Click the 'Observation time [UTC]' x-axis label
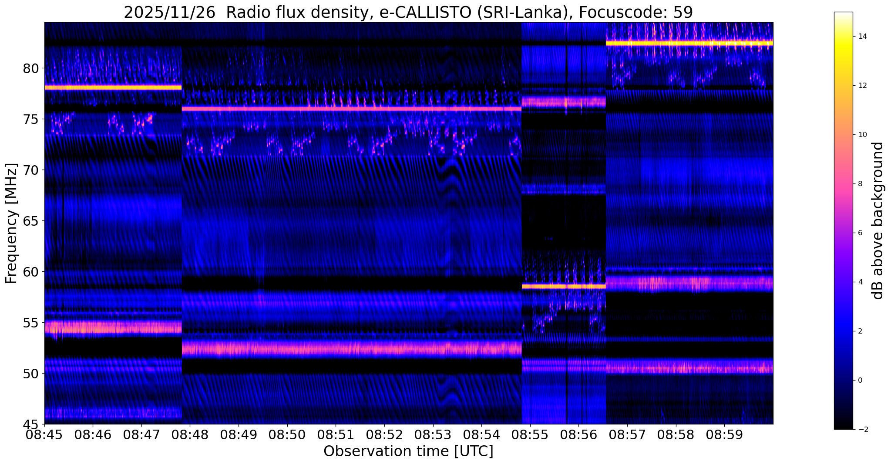The image size is (891, 464). coord(408,451)
